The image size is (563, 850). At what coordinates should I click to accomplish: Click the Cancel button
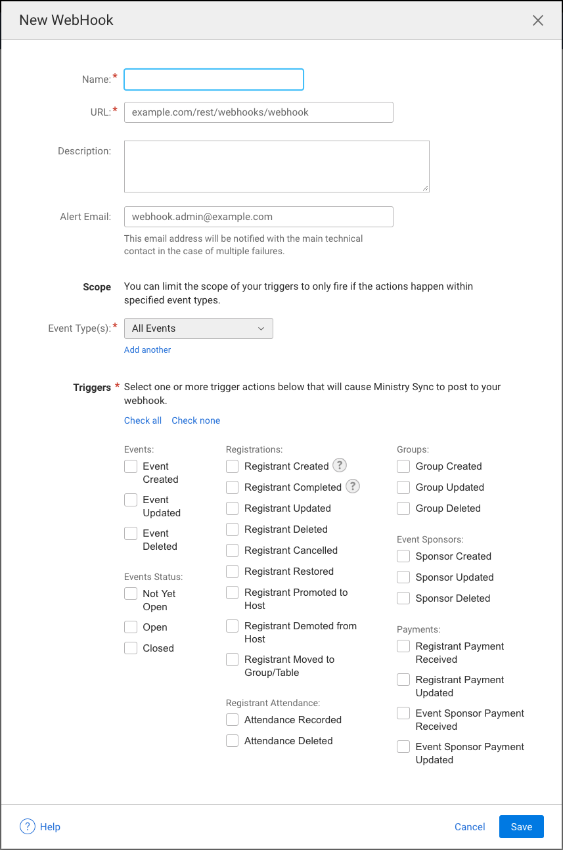click(470, 827)
